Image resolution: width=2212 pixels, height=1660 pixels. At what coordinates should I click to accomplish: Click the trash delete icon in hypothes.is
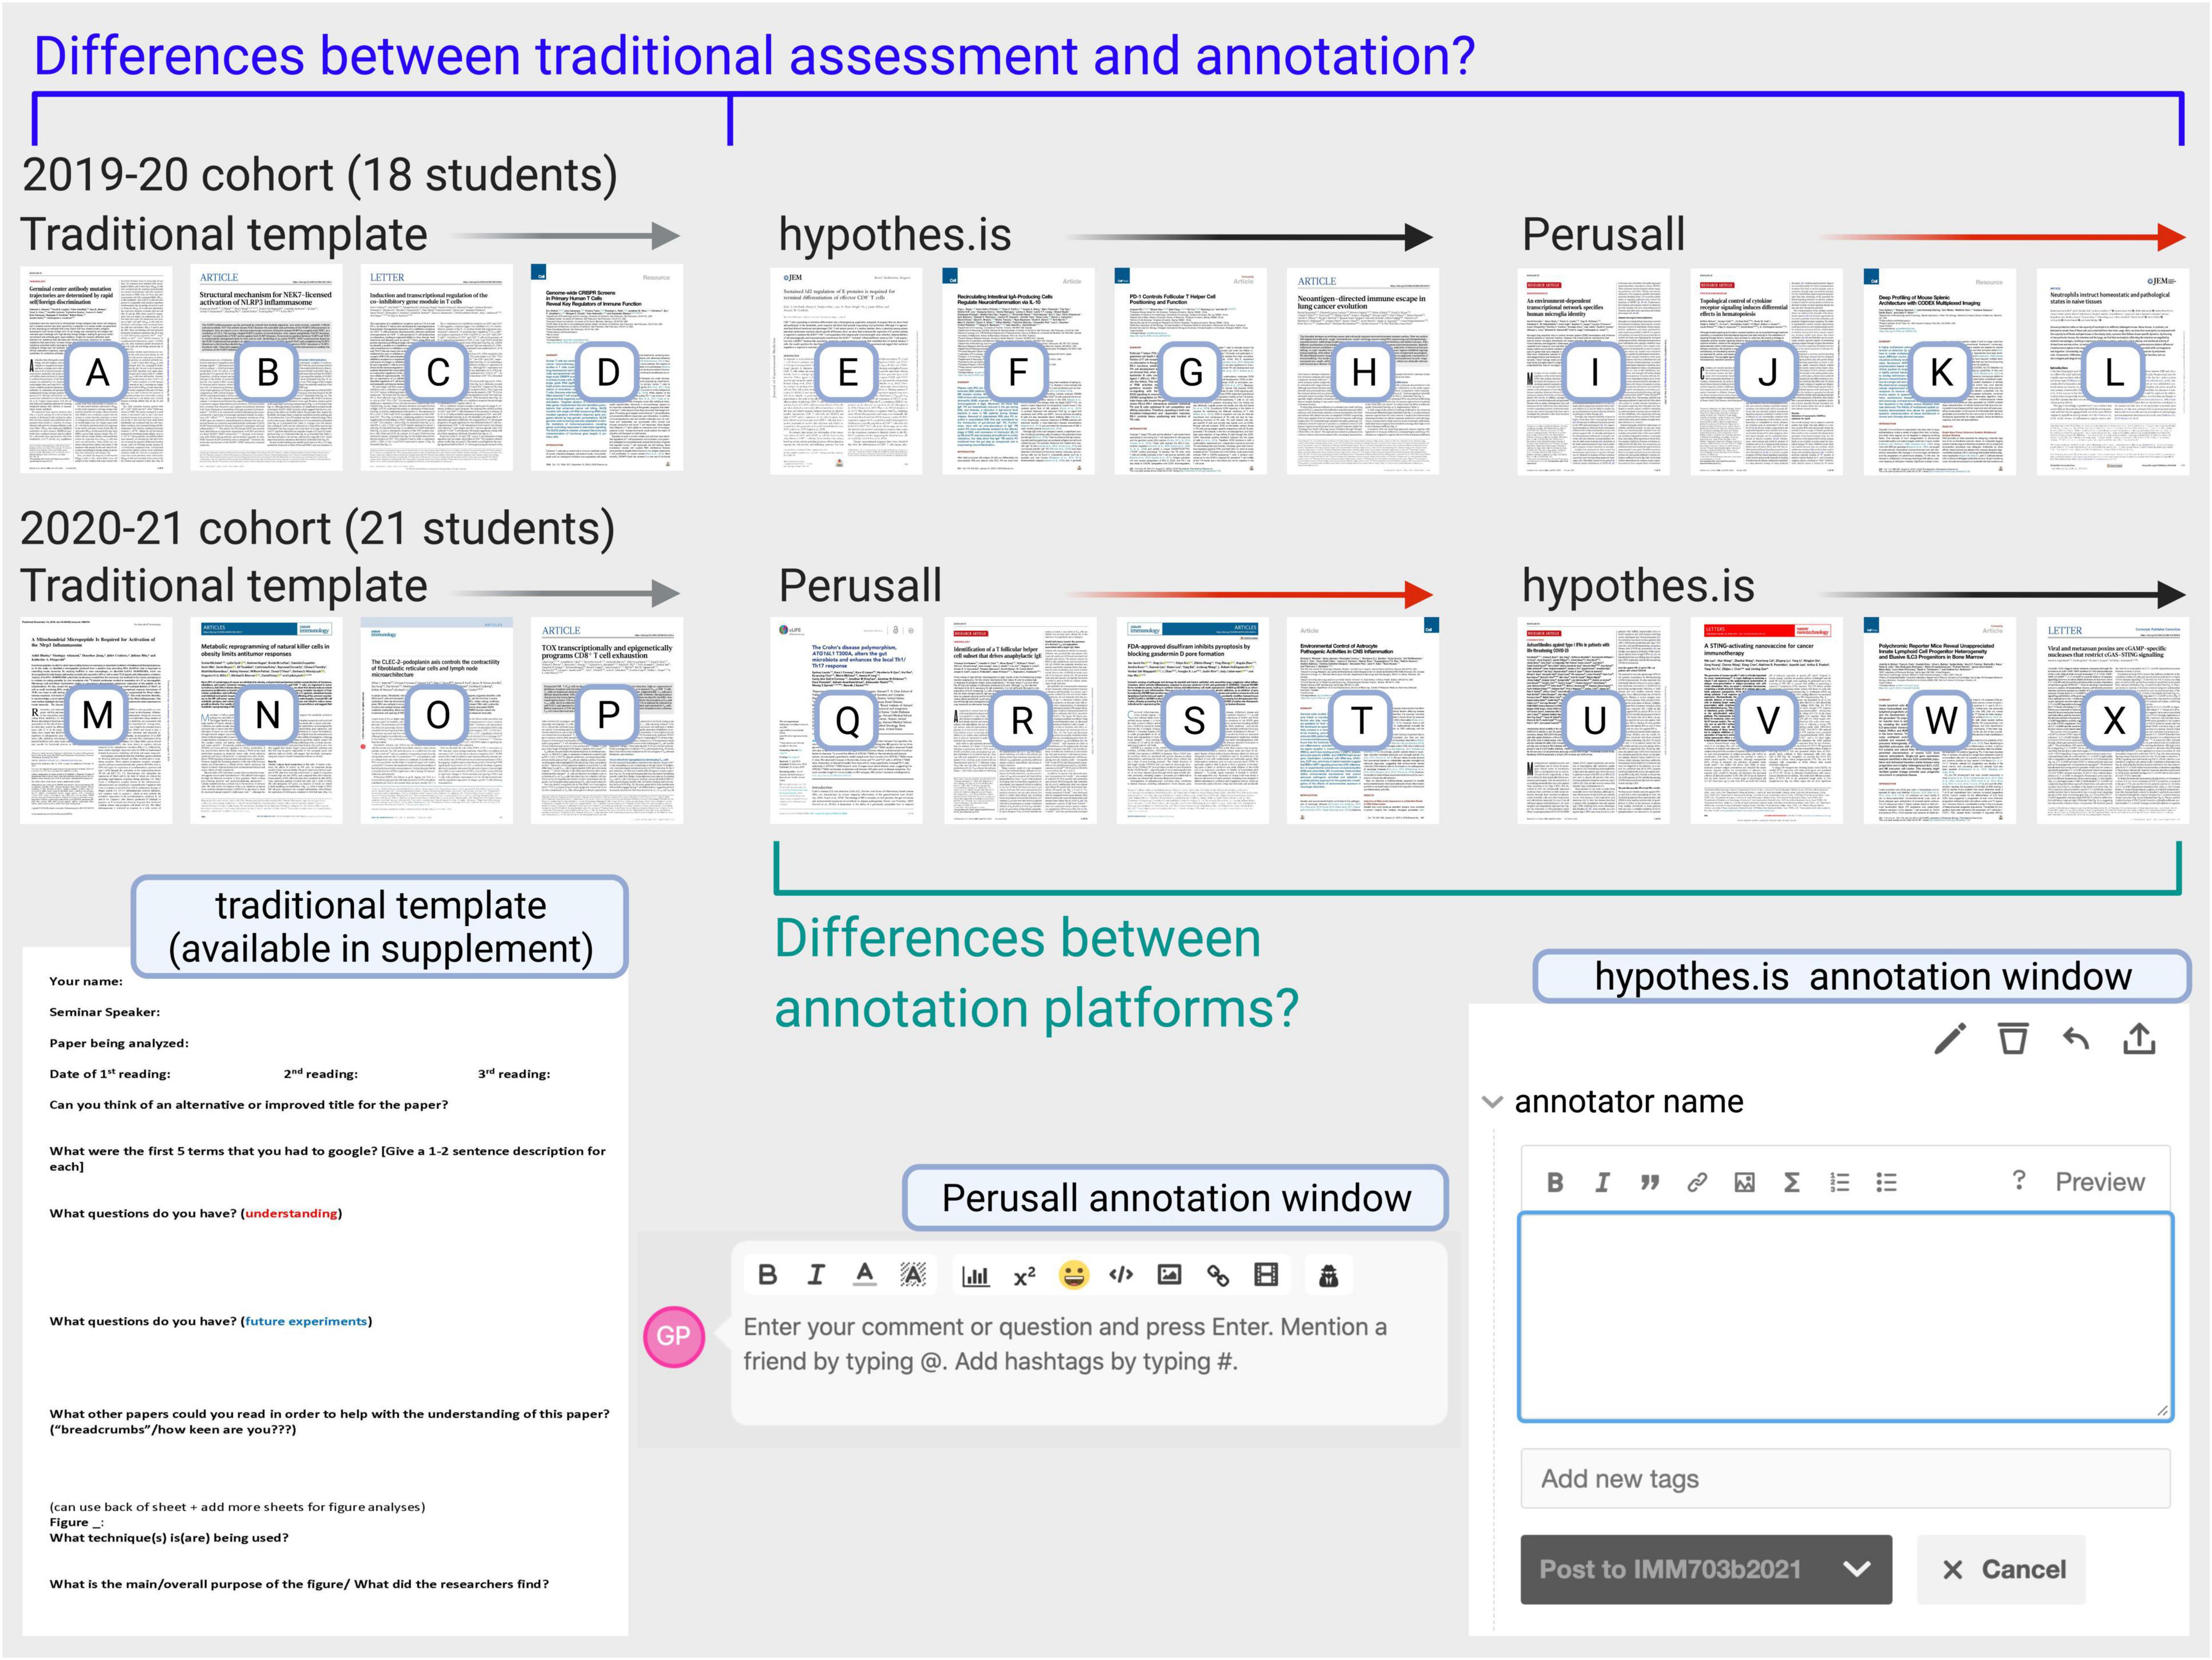click(x=2013, y=1039)
